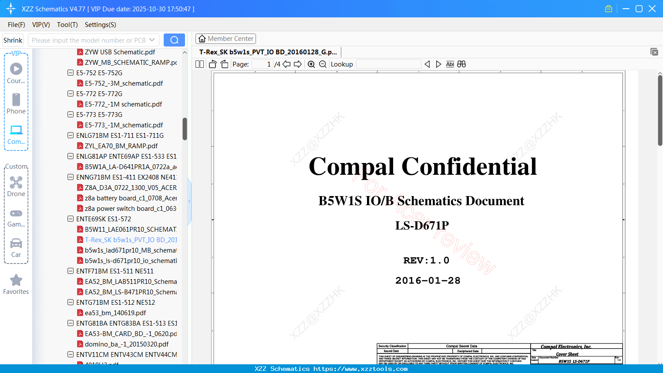Image resolution: width=663 pixels, height=373 pixels.
Task: Open the File(F) menu
Action: click(x=17, y=25)
